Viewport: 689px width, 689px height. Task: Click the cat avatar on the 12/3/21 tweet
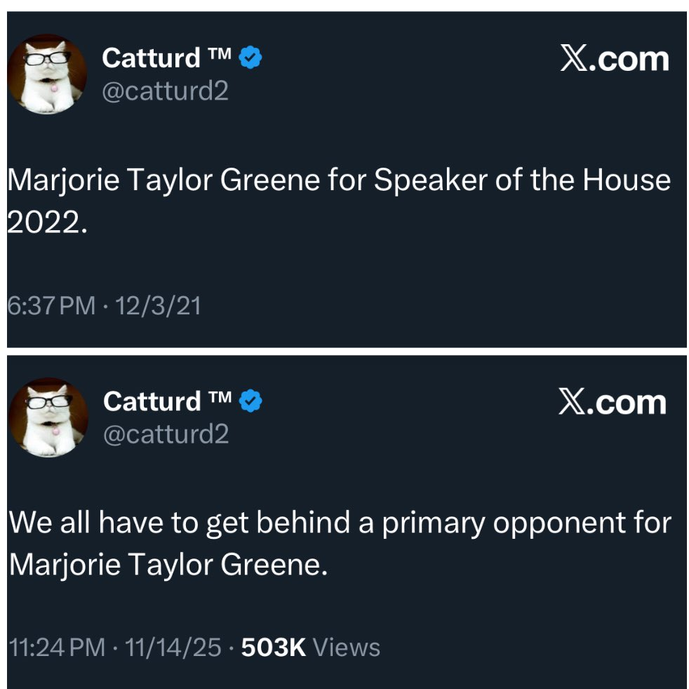tap(47, 72)
